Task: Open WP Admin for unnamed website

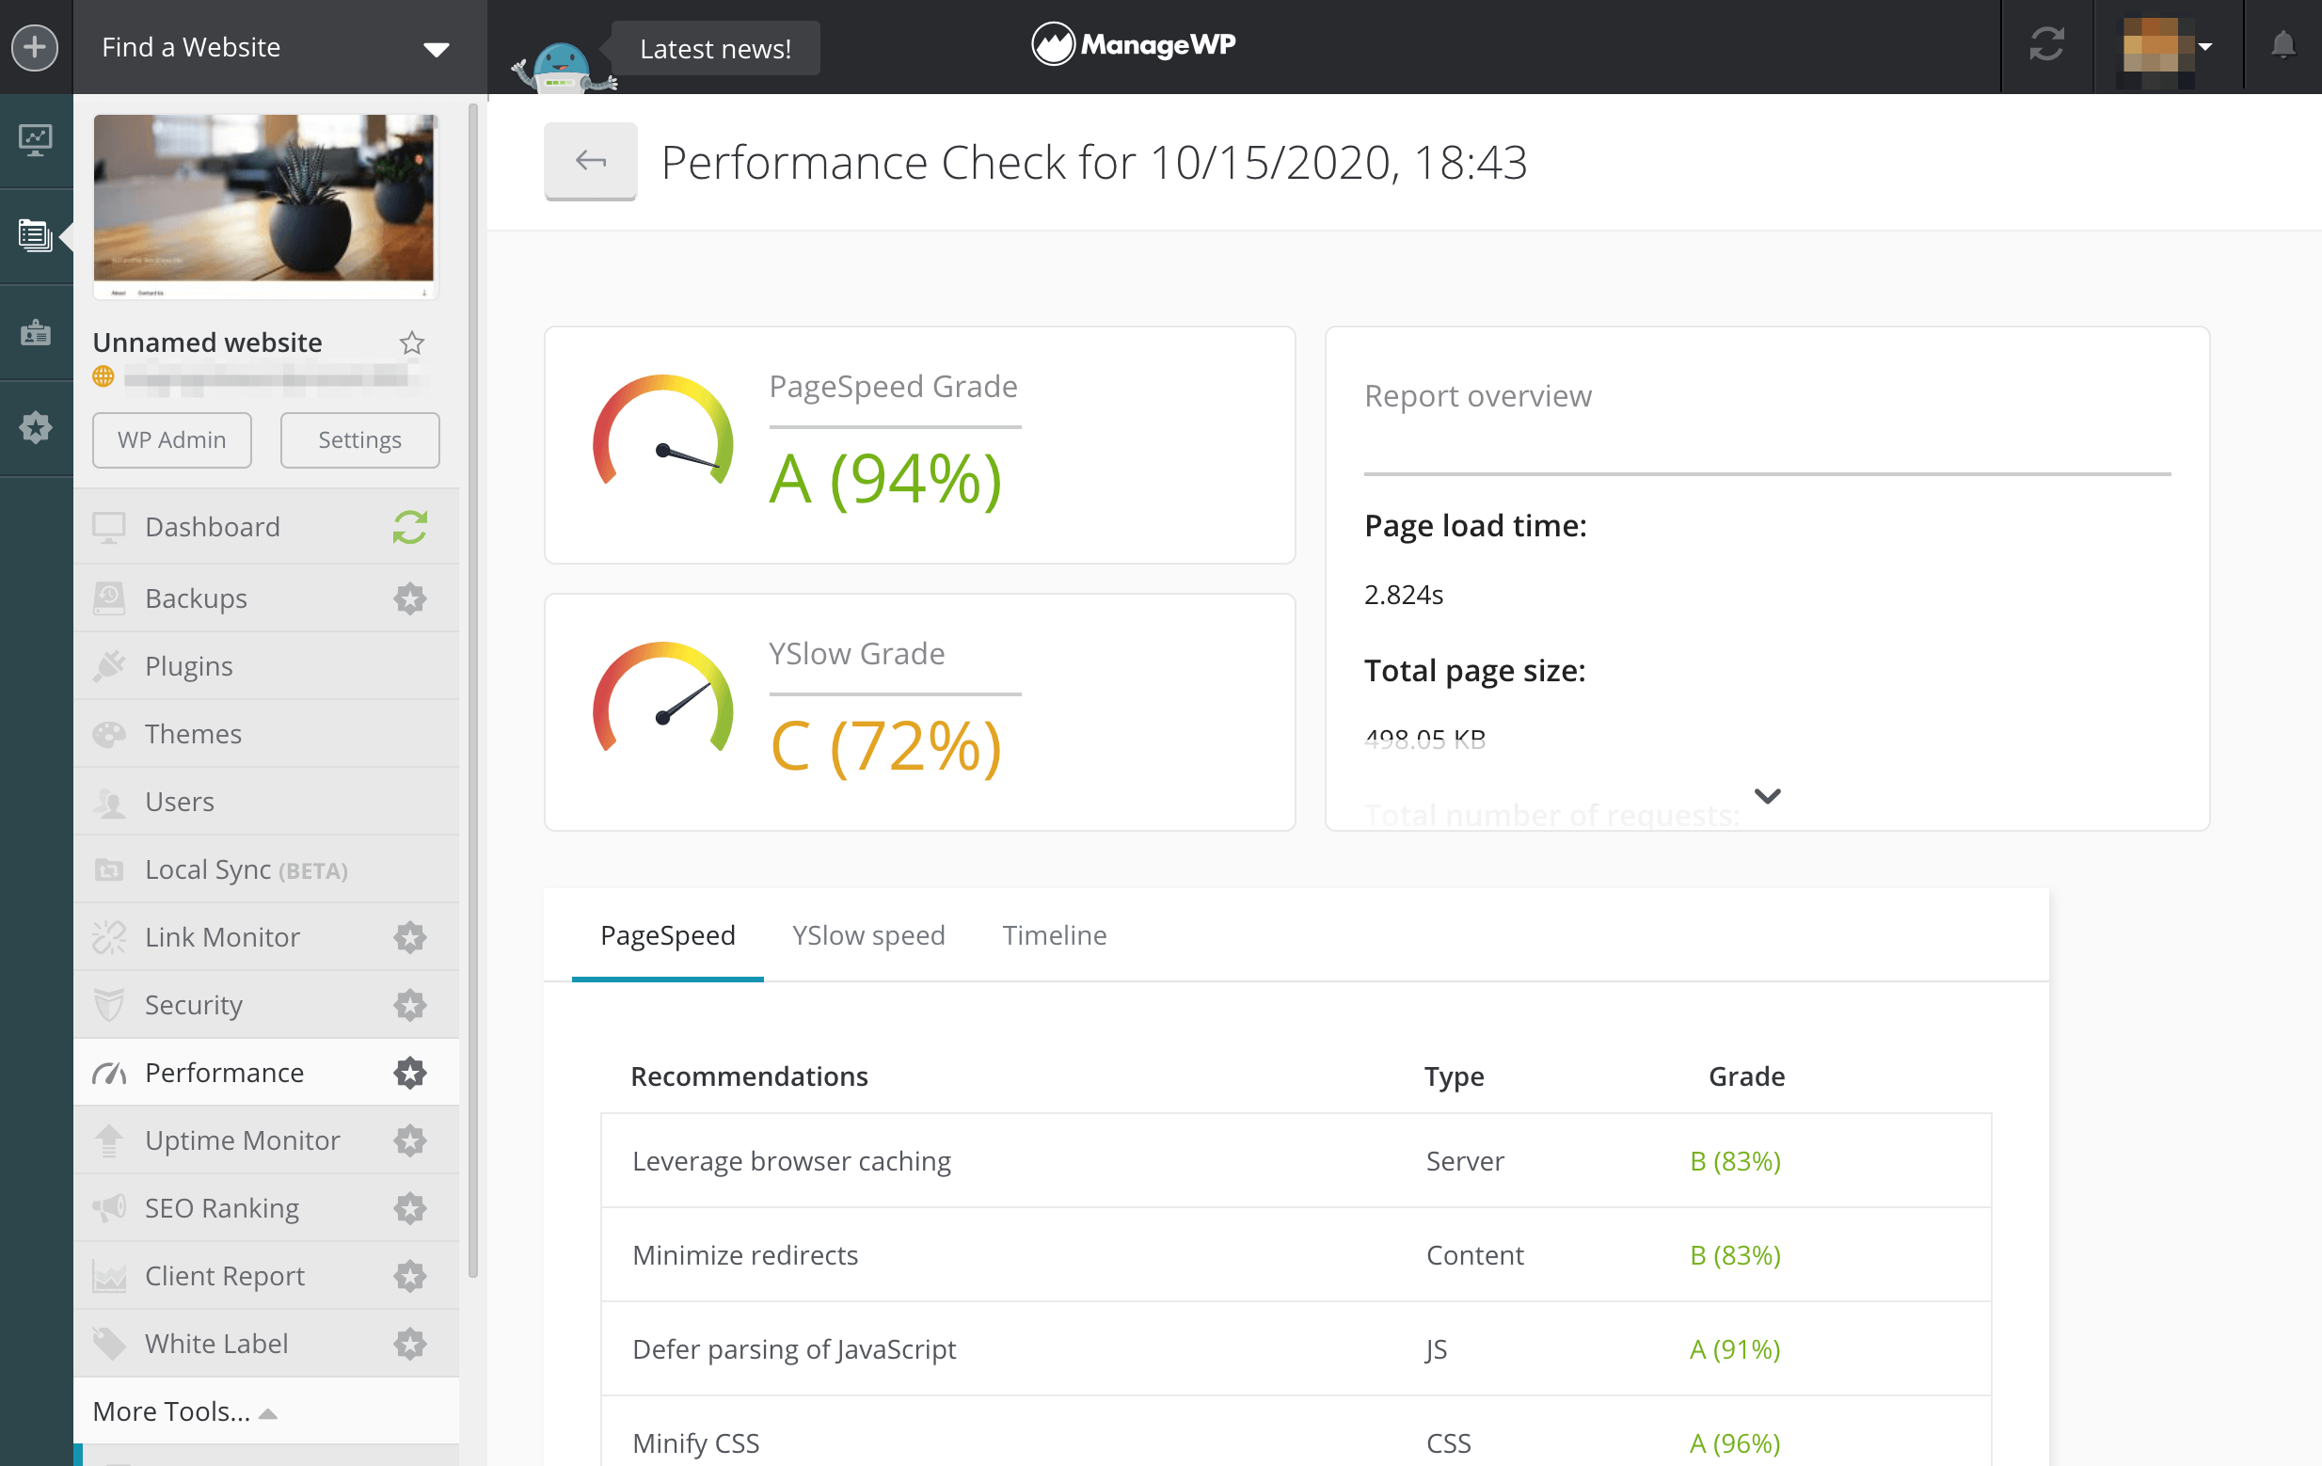Action: tap(172, 439)
